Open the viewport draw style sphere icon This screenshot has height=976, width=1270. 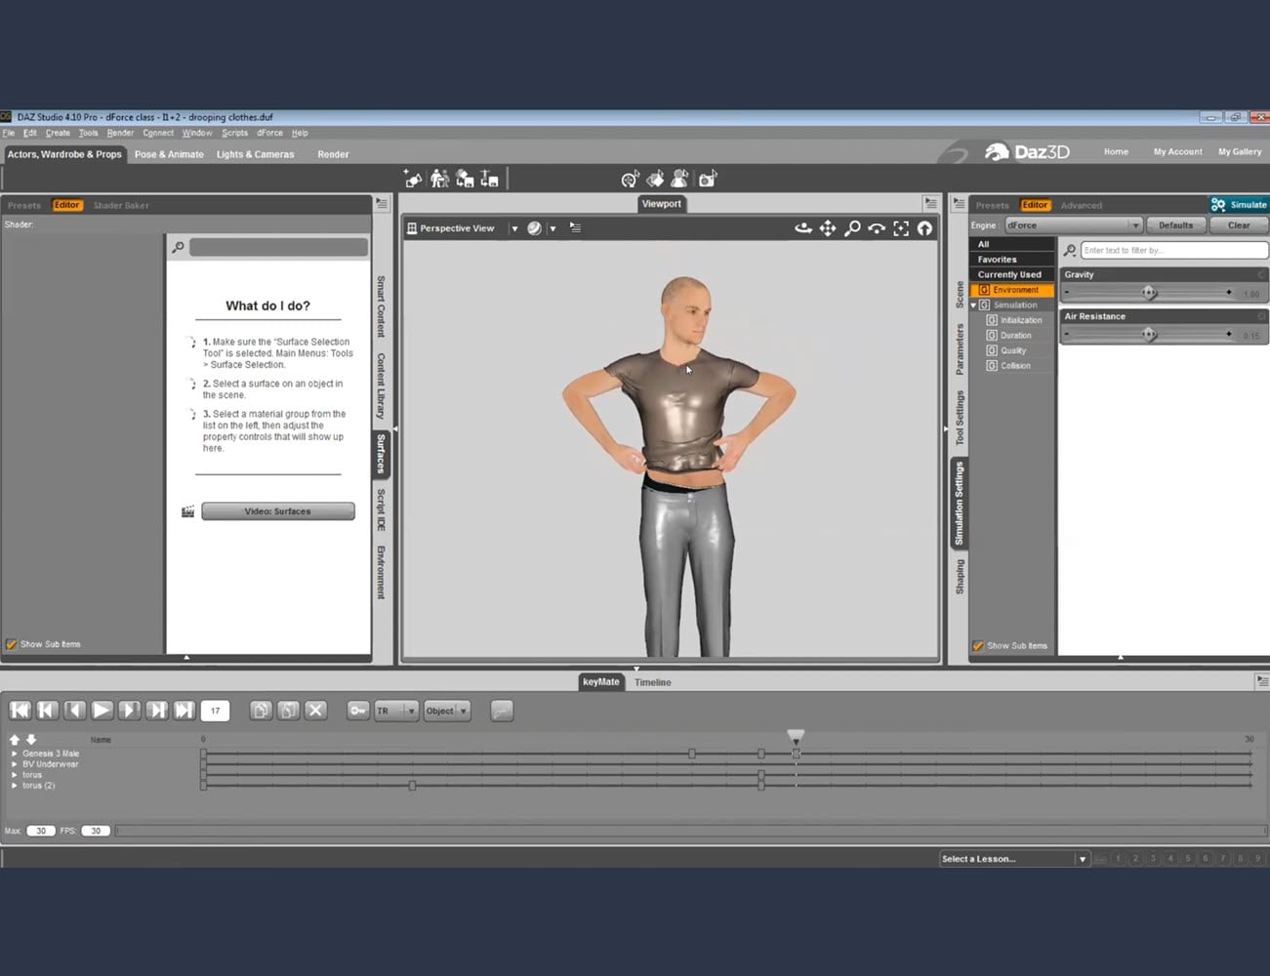534,227
